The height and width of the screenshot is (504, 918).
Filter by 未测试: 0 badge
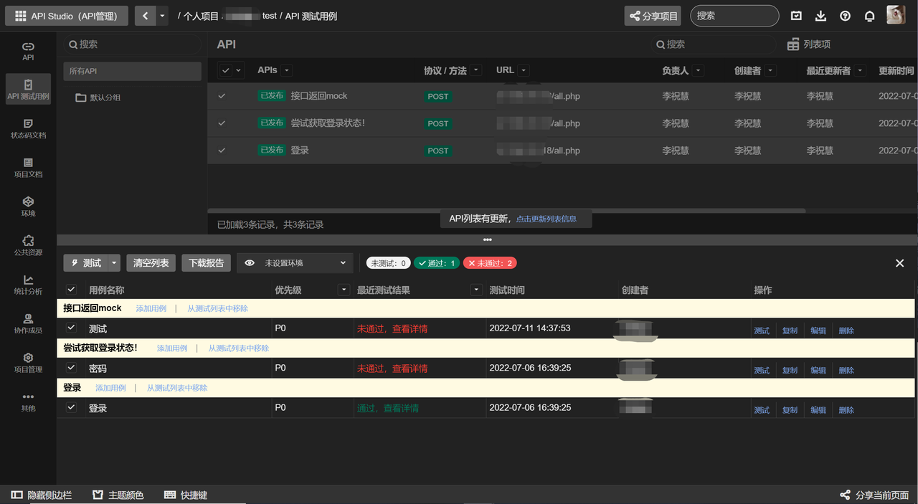tap(389, 263)
